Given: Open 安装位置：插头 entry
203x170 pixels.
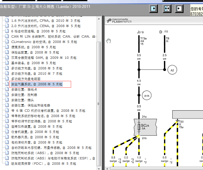Looking at the screenshot, I should click(22, 100).
